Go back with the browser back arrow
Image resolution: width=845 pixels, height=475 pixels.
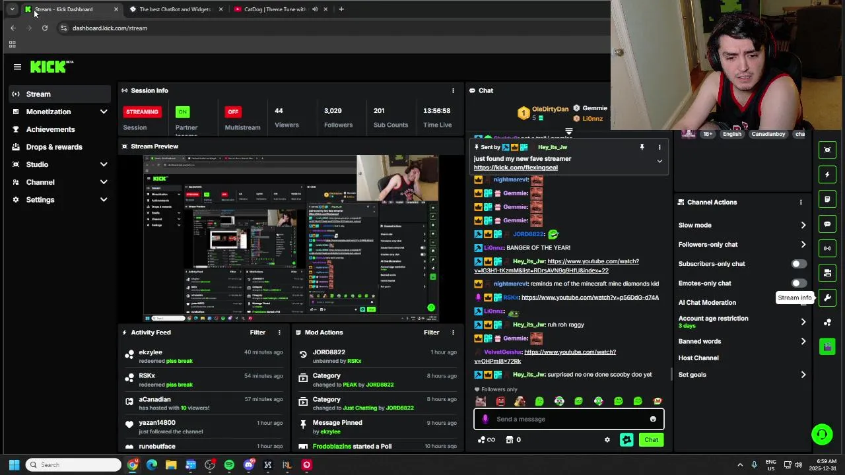13,28
